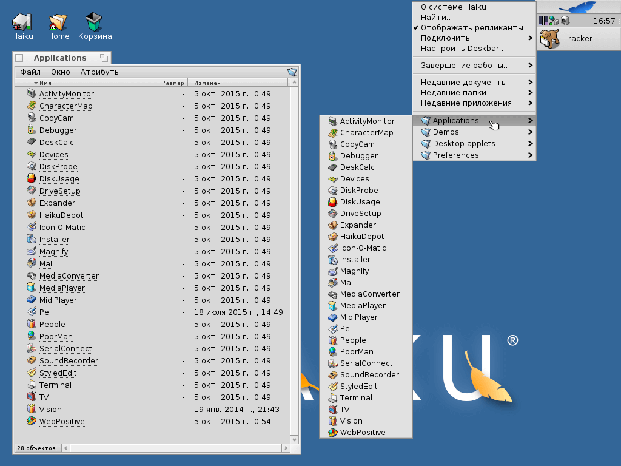Expand Desktop applets folder submenu
621x466 pixels.
coord(474,143)
